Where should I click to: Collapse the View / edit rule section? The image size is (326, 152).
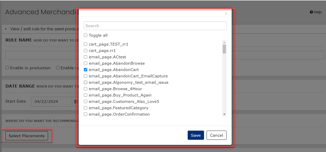click(6, 29)
